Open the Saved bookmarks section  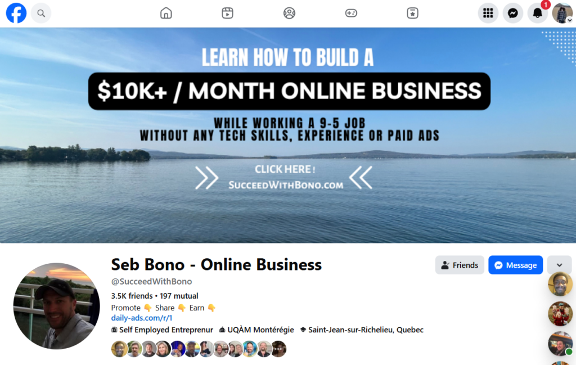[412, 12]
